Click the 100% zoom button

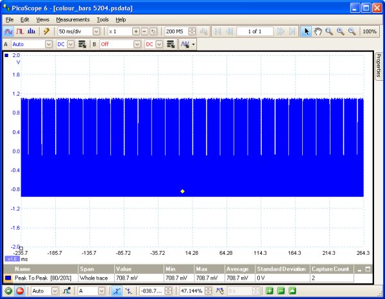pos(370,31)
